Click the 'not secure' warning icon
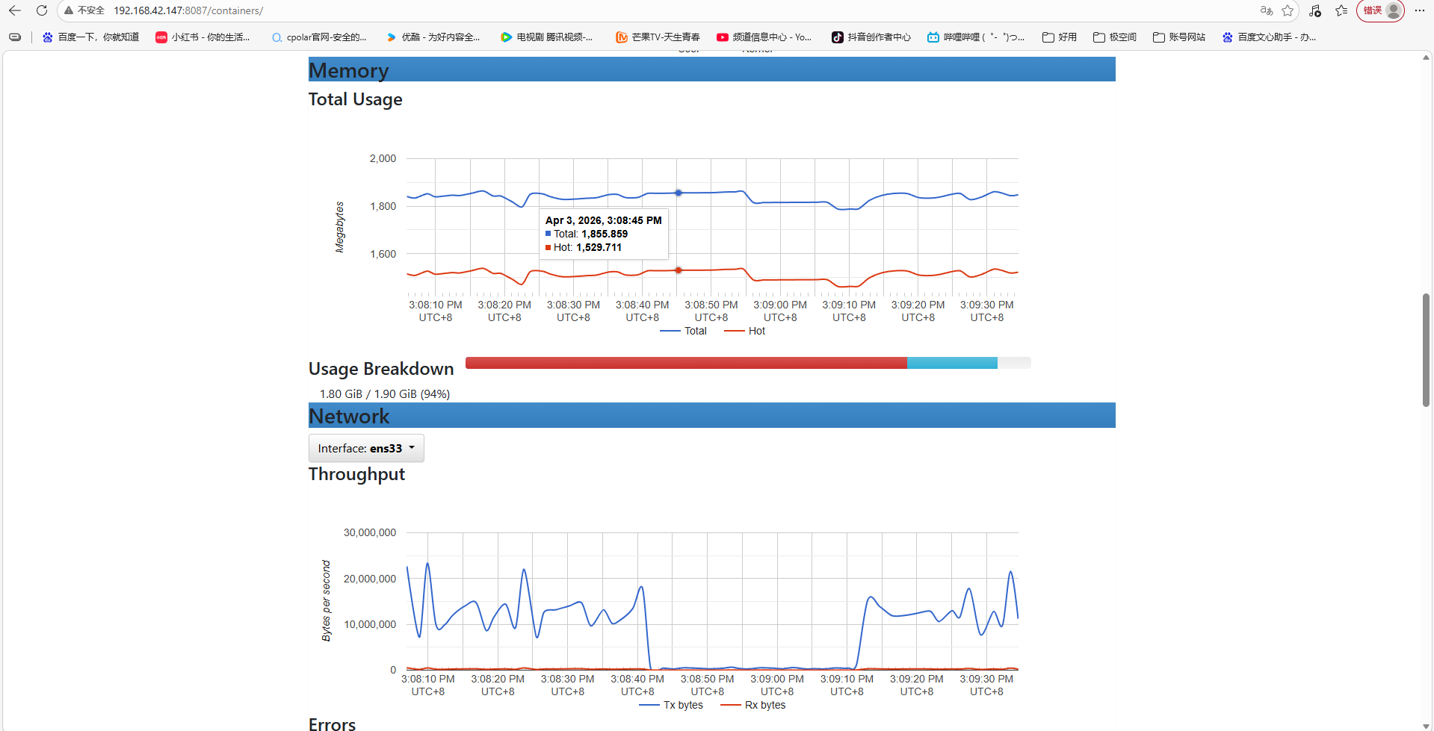Viewport: 1434px width, 731px height. (69, 10)
